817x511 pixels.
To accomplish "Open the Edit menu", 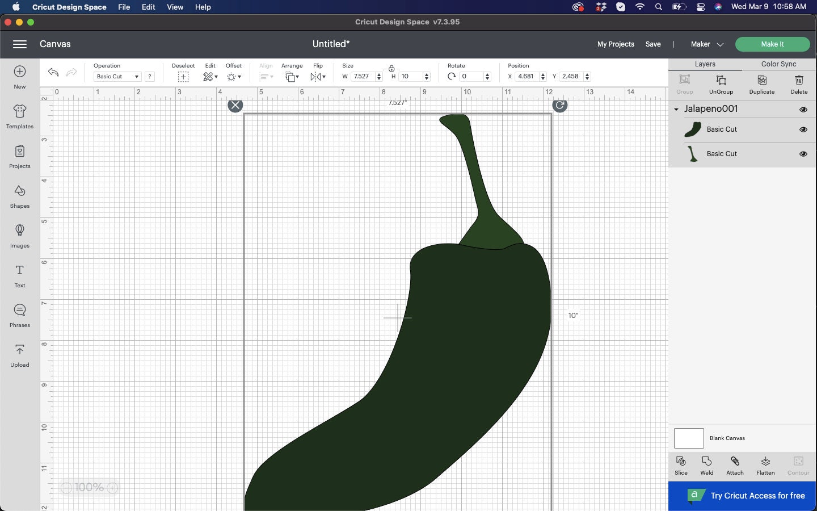I will point(148,7).
